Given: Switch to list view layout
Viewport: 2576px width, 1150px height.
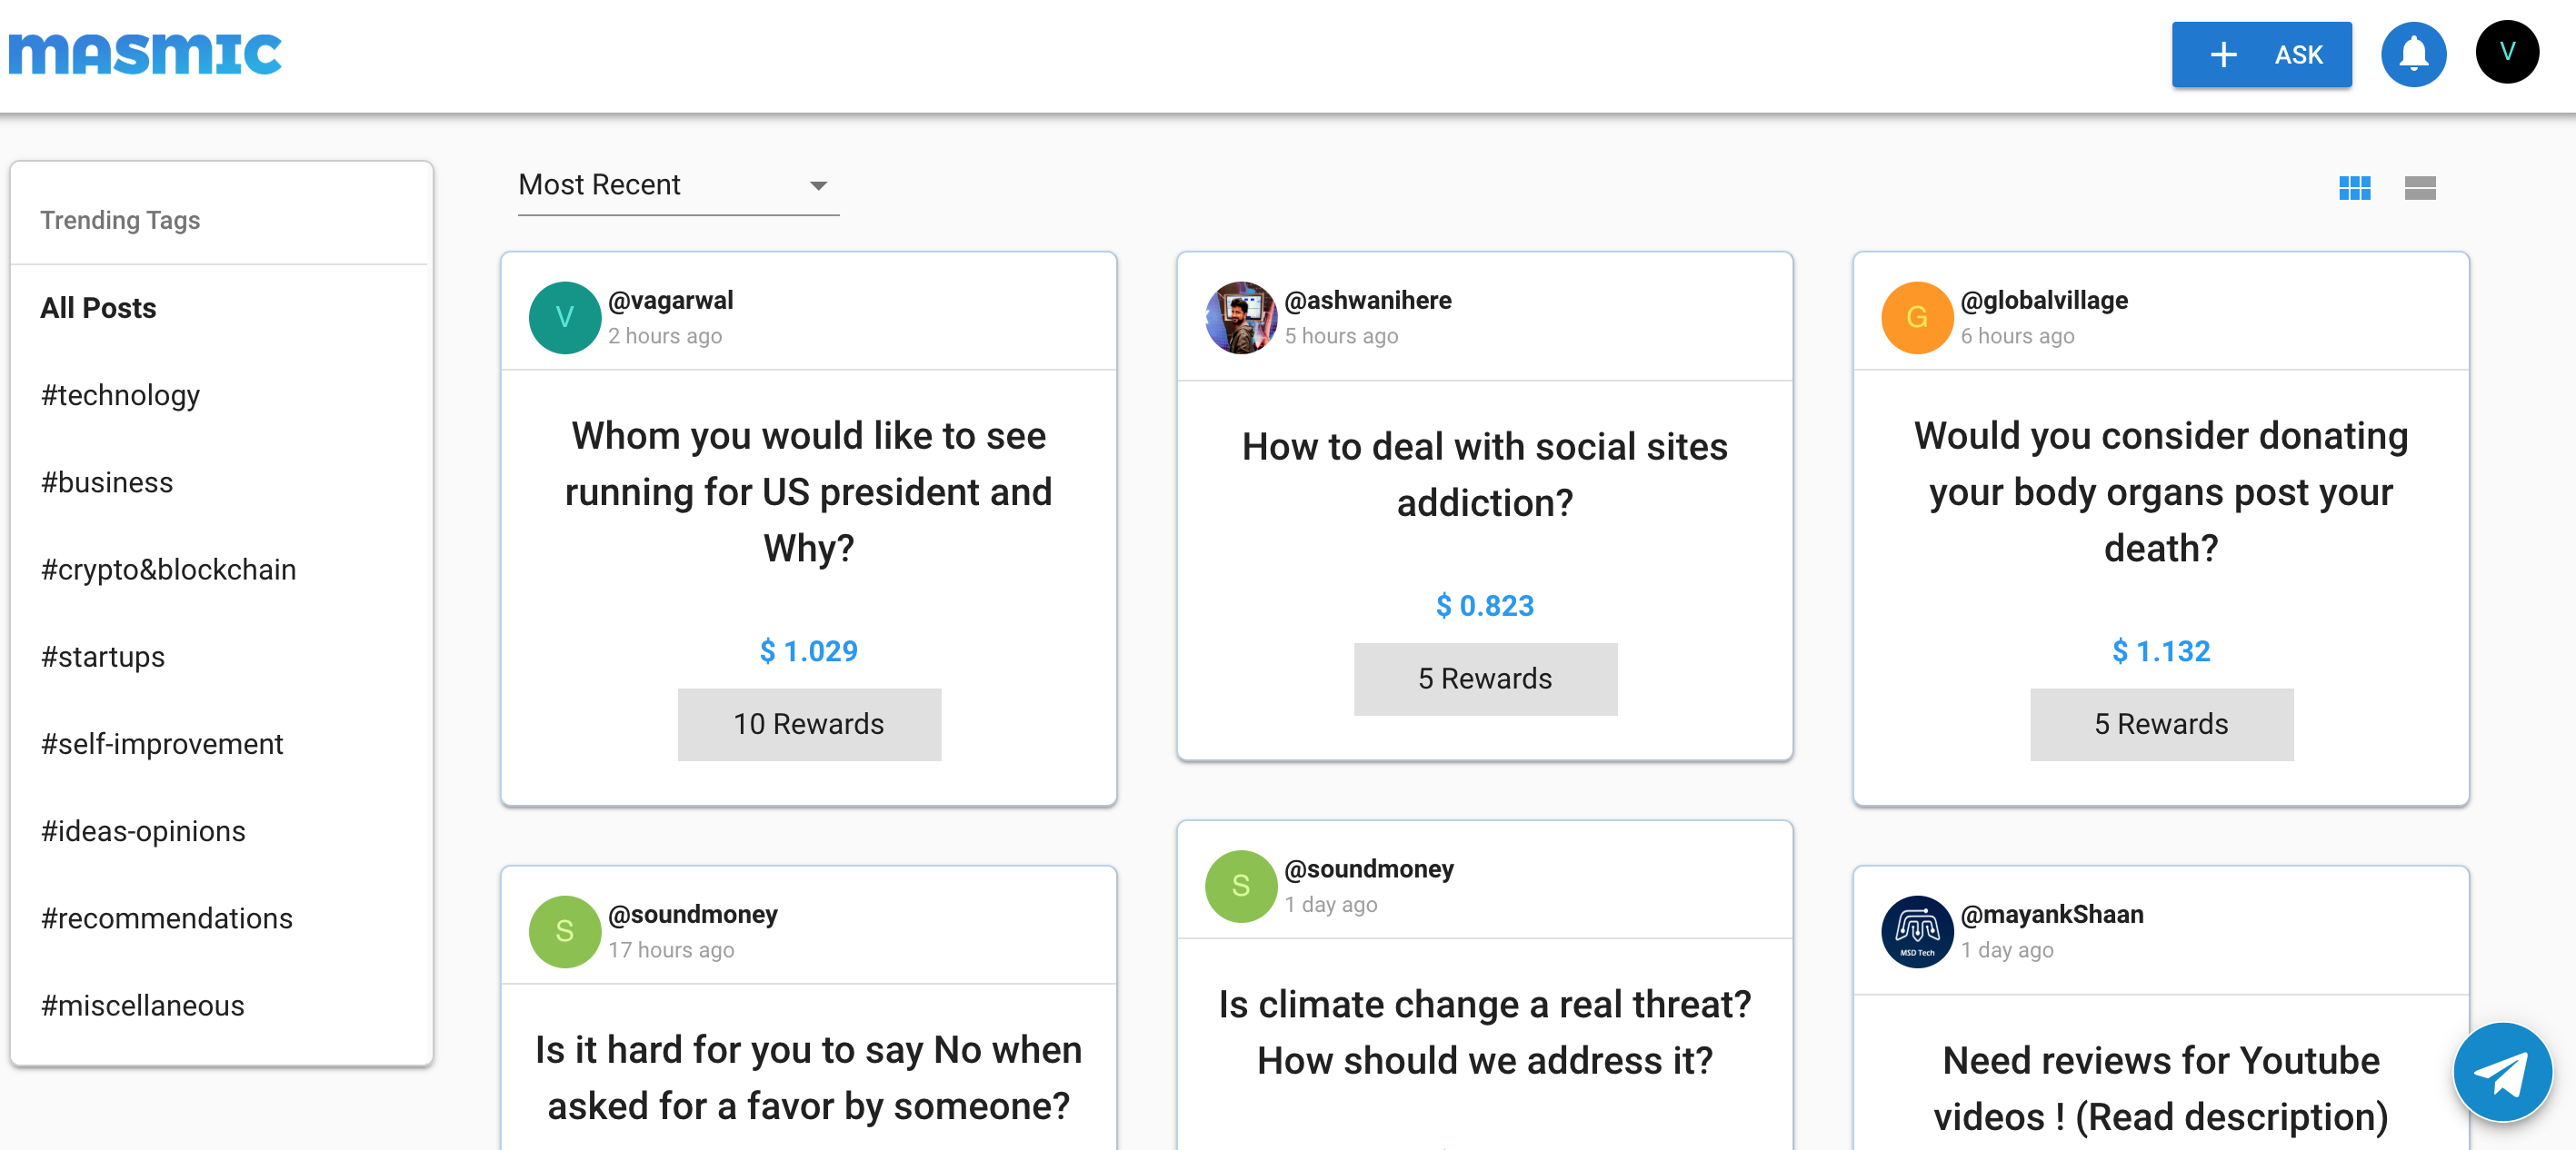Looking at the screenshot, I should coord(2419,188).
